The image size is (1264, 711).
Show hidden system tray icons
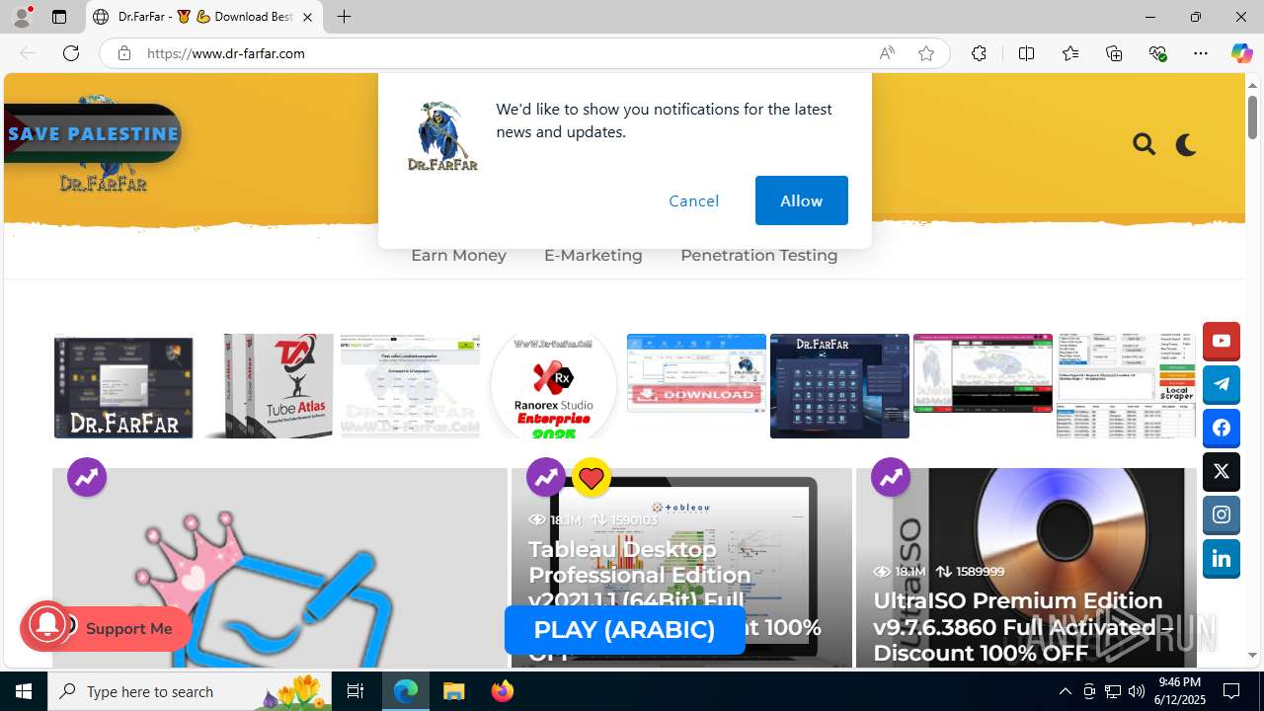tap(1065, 691)
